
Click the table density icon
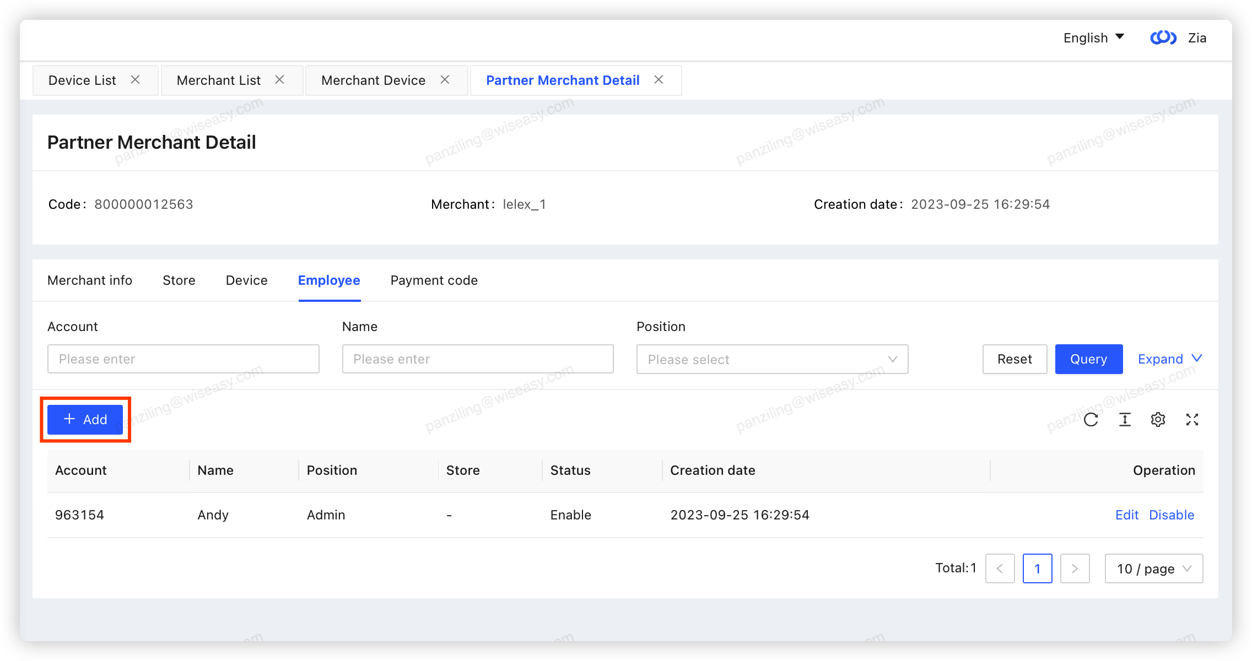pyautogui.click(x=1125, y=420)
